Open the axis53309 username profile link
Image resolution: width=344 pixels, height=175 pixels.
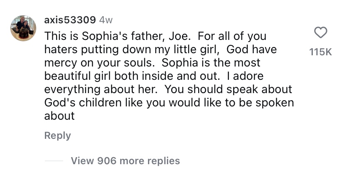tap(70, 20)
